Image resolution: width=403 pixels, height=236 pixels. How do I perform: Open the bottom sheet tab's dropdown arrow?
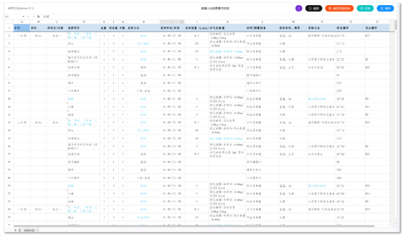(x=38, y=230)
